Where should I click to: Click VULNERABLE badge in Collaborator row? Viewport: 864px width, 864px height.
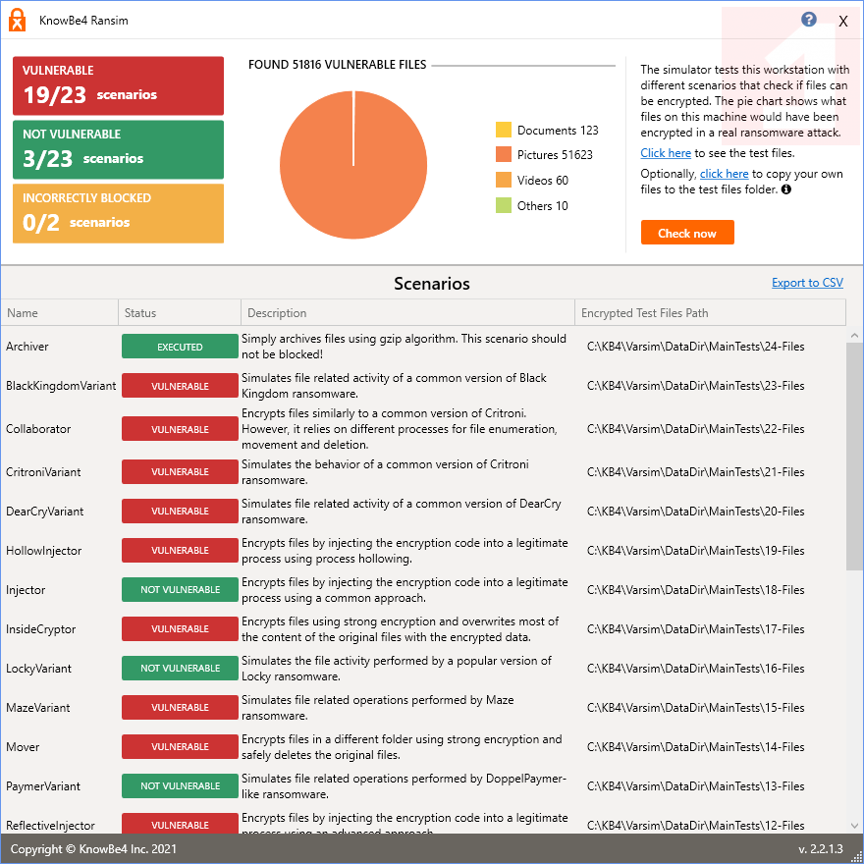[x=180, y=429]
